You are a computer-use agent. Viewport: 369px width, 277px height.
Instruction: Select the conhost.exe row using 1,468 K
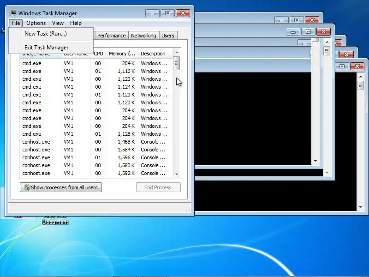[x=96, y=142]
